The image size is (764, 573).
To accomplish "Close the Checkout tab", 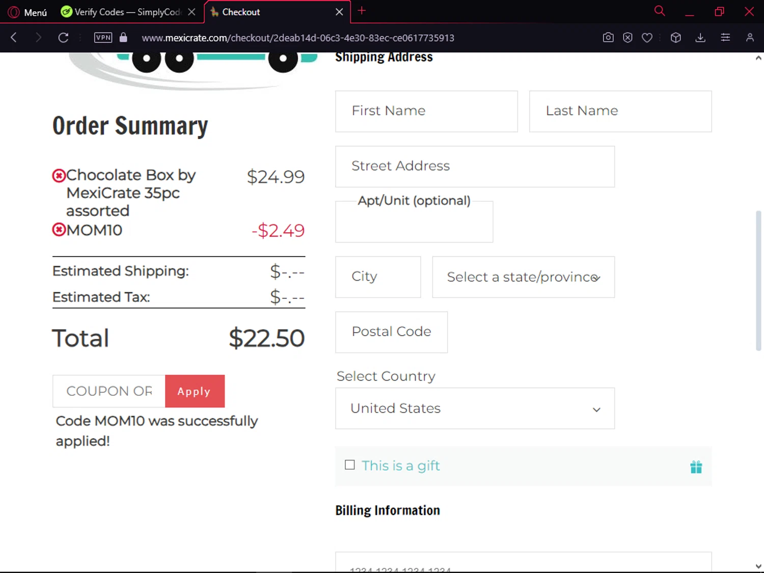I will point(339,12).
